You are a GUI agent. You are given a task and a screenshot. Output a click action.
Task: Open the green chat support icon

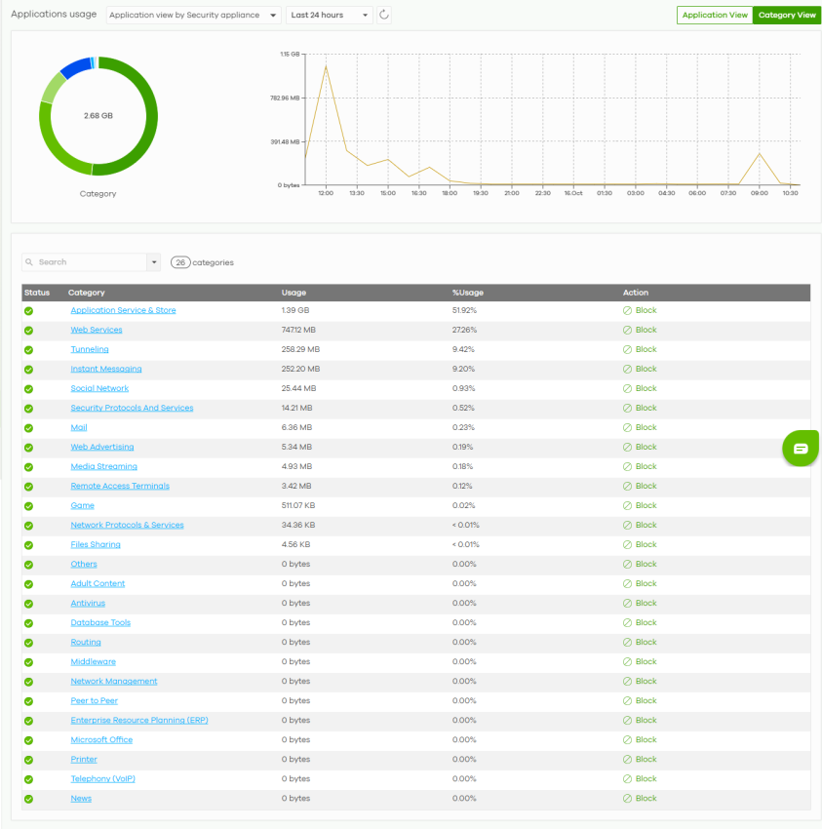pyautogui.click(x=801, y=449)
